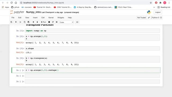Open Chrome three-dot menu

169,3
